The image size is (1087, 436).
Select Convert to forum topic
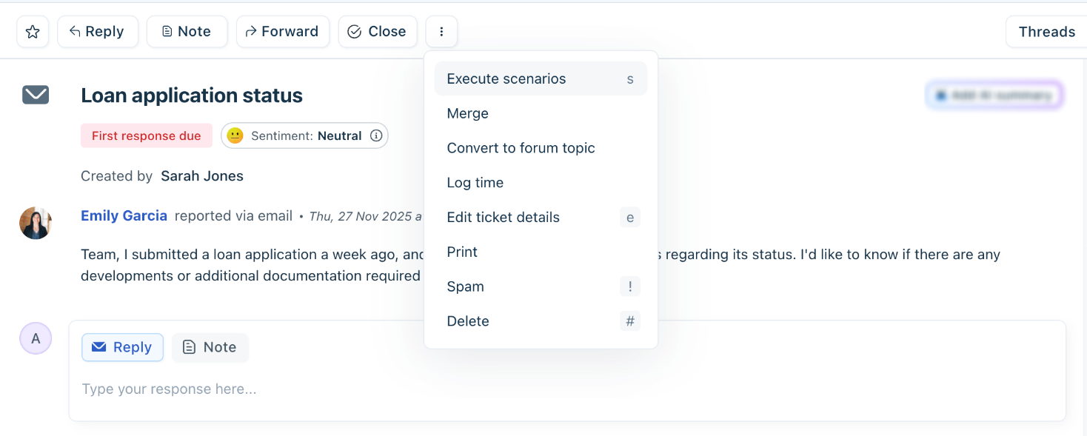point(521,148)
